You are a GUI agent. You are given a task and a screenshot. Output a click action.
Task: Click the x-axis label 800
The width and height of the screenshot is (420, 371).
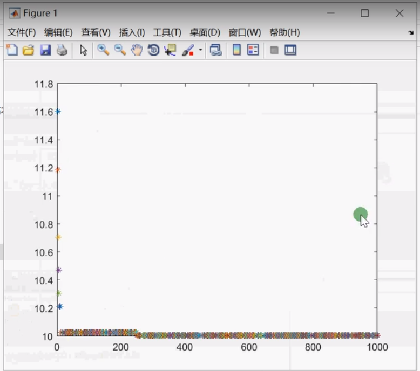click(313, 347)
